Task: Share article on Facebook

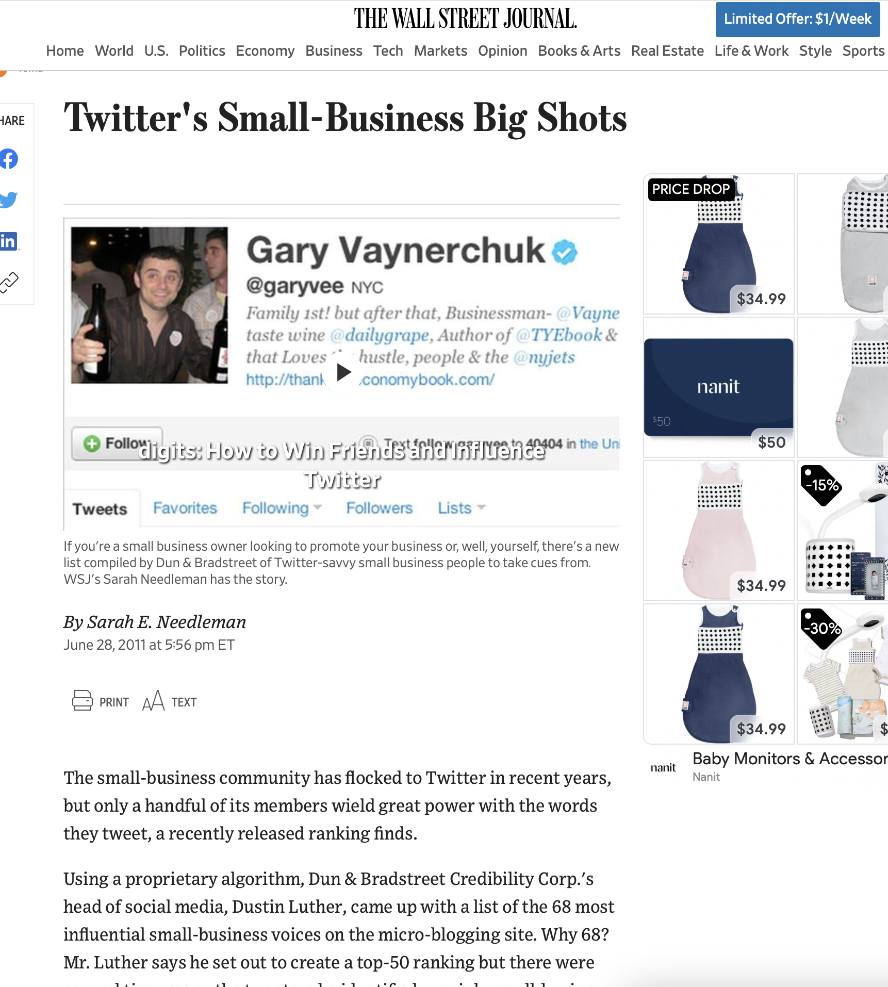Action: (x=8, y=159)
